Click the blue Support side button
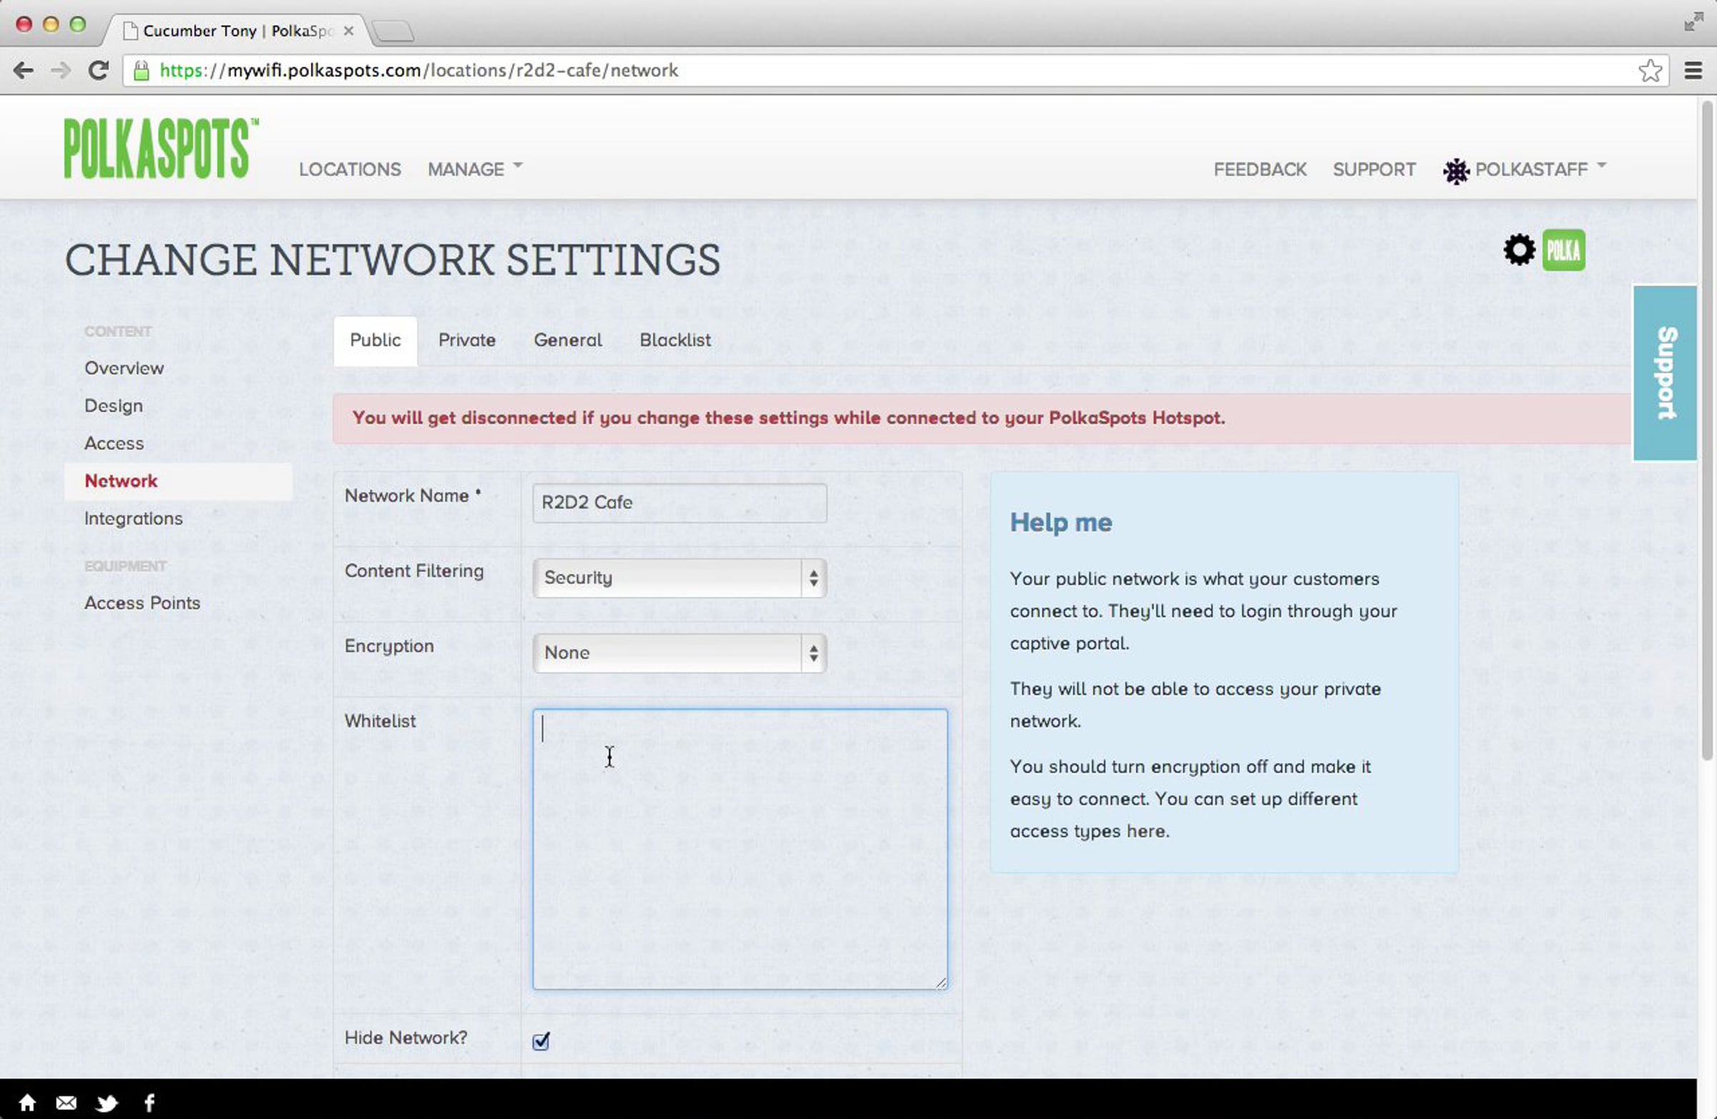Viewport: 1717px width, 1119px height. pos(1665,372)
